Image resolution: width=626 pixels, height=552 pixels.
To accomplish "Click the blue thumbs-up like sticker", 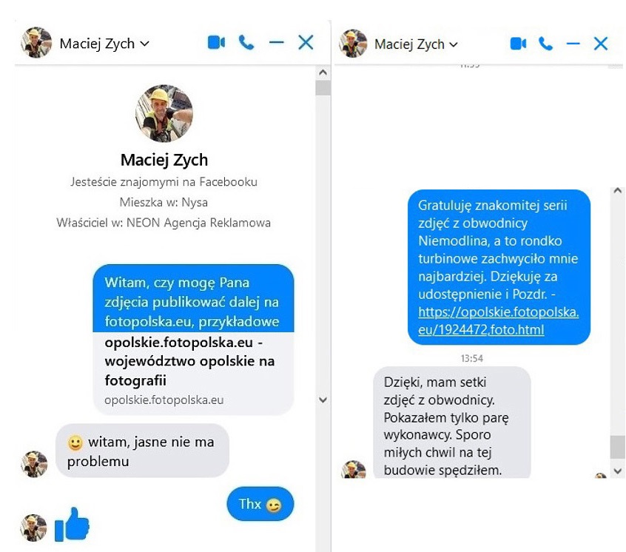I will tap(72, 525).
